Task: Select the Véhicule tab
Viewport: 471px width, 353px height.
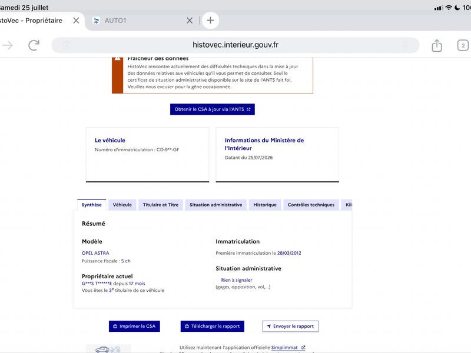Action: [122, 205]
